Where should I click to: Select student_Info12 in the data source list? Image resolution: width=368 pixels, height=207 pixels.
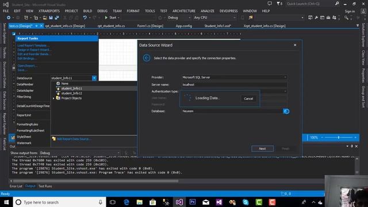pos(71,93)
